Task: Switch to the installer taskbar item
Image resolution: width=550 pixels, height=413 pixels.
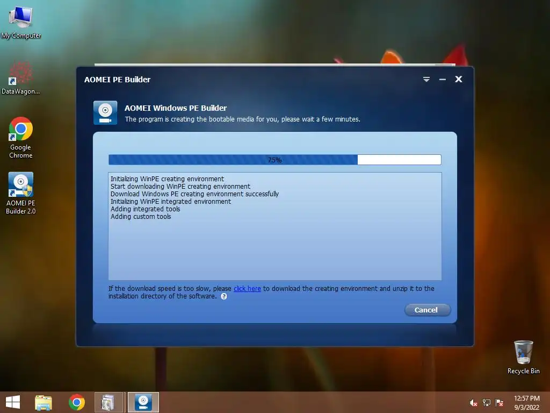Action: point(108,402)
